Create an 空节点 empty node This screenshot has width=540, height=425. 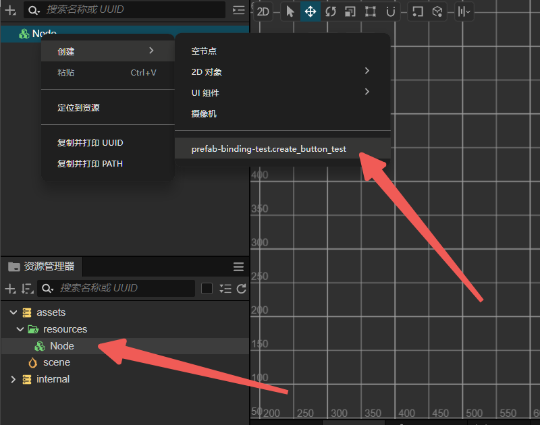(282, 51)
